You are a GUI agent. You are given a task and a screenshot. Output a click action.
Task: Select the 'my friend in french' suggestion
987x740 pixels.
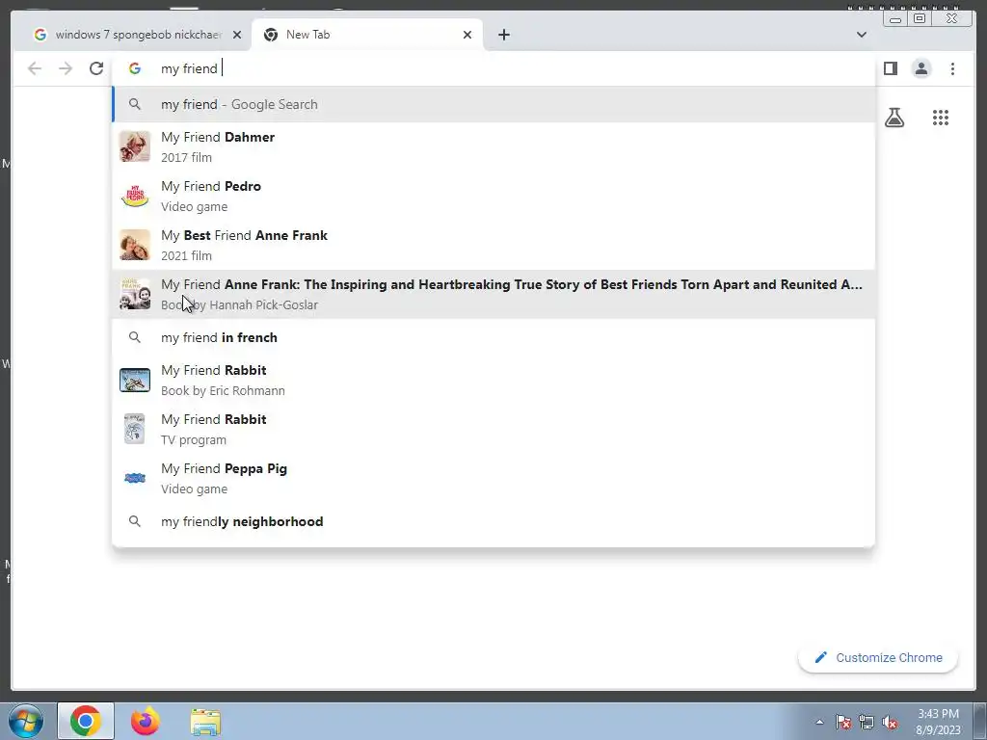tap(493, 337)
